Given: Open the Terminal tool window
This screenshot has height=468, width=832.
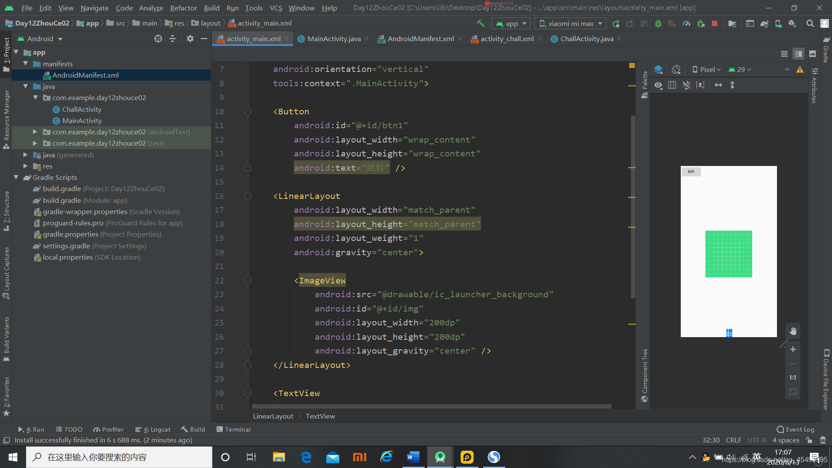Looking at the screenshot, I should tap(234, 429).
